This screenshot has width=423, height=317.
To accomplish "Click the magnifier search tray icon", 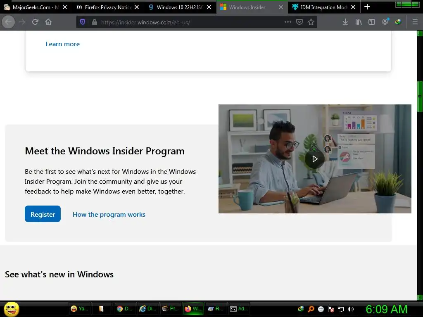I will [311, 309].
